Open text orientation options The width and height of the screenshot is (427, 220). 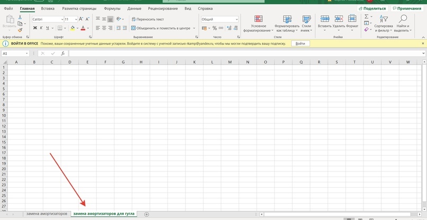point(120,19)
